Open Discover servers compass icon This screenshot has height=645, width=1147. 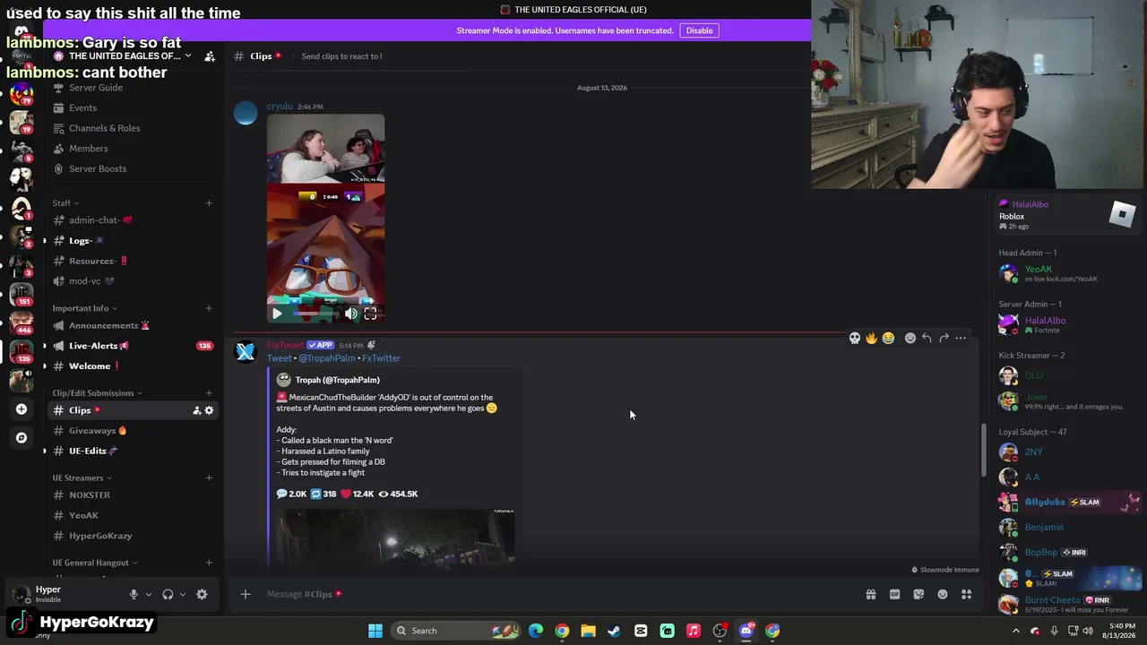click(x=22, y=438)
